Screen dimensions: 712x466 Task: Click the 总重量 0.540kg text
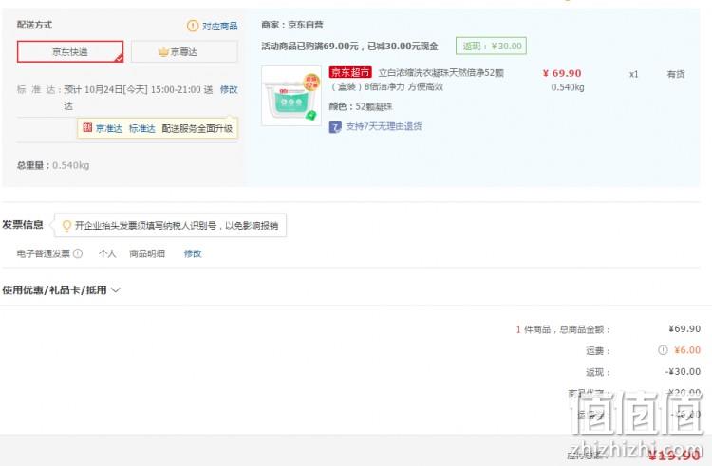(53, 165)
